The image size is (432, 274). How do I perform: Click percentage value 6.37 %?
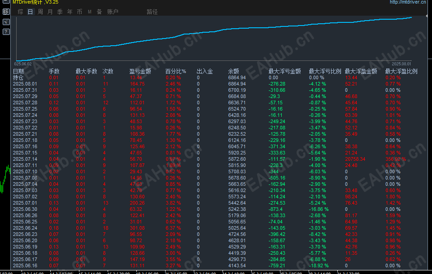(173, 228)
